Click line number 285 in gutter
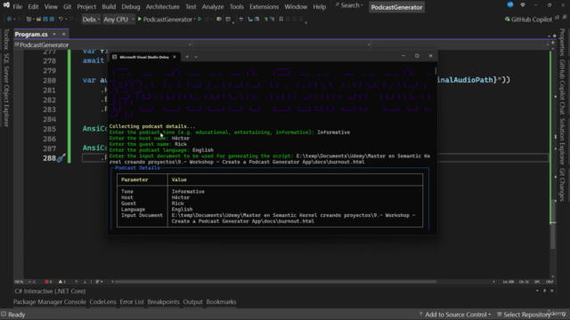 point(50,129)
